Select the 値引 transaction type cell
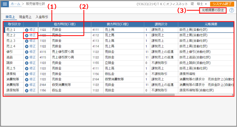This screenshot has width=237, height=127. tap(14, 52)
